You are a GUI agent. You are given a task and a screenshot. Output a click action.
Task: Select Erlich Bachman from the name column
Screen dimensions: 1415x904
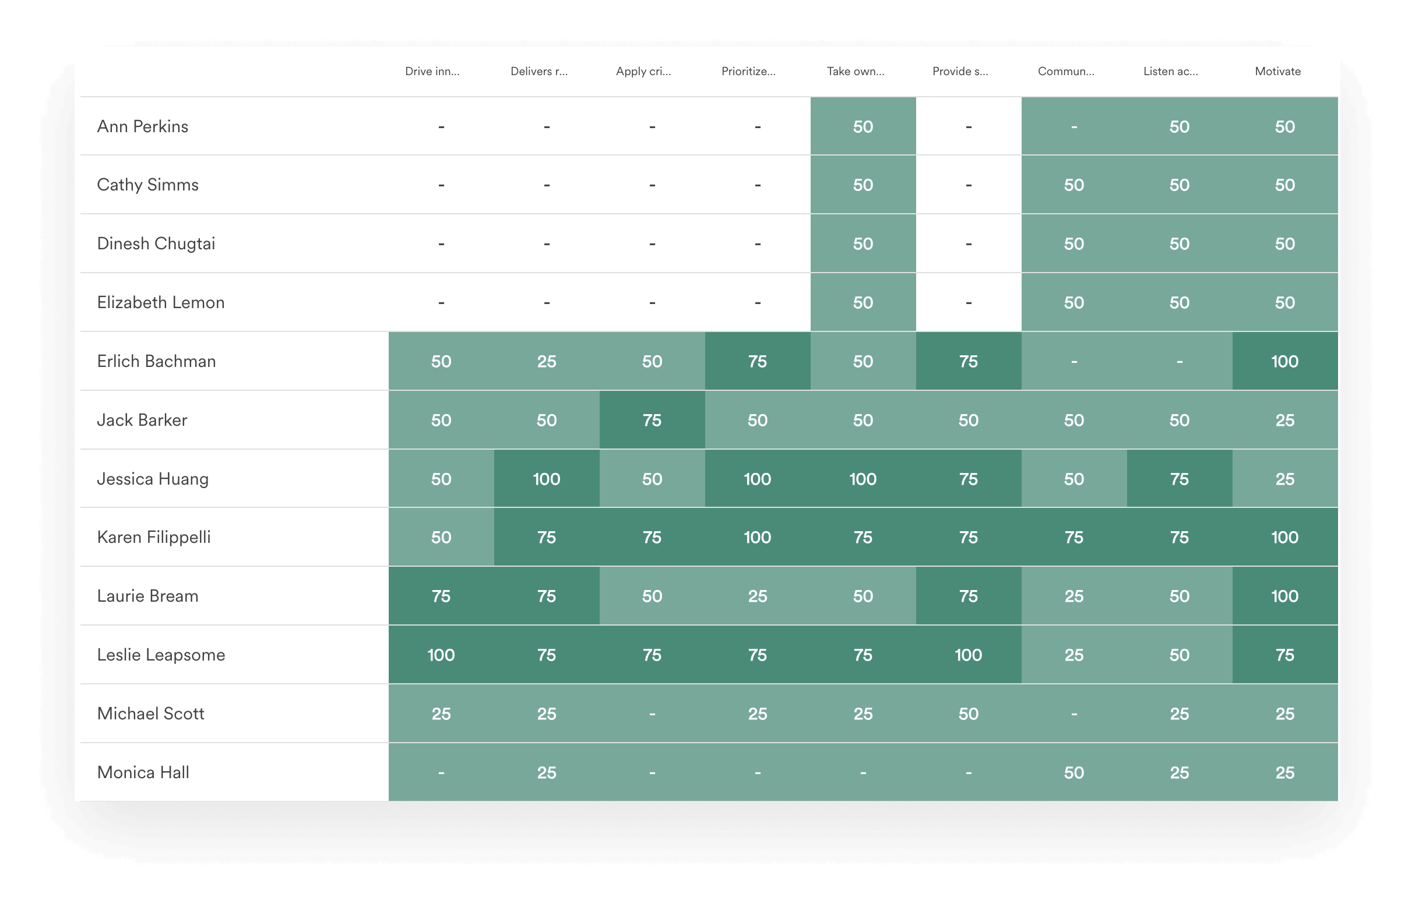pos(156,361)
